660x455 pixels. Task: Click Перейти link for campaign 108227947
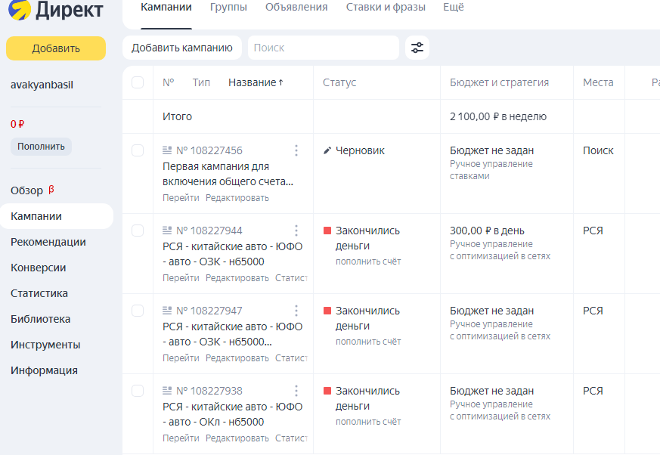tap(181, 357)
